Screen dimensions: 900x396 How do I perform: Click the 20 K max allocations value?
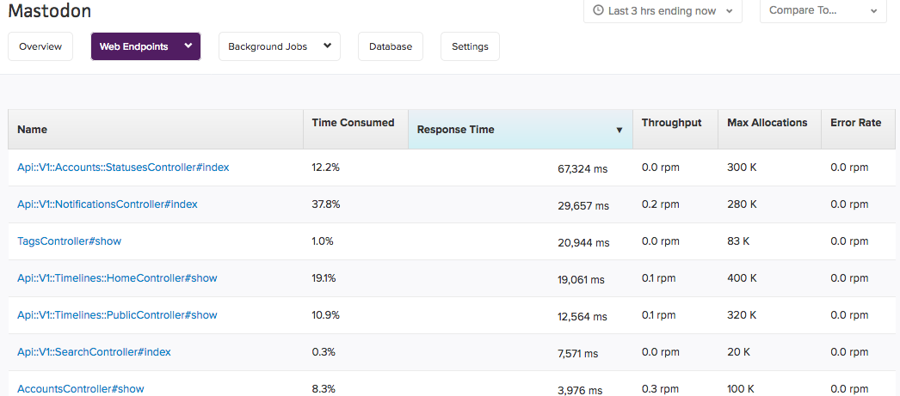[x=739, y=352]
